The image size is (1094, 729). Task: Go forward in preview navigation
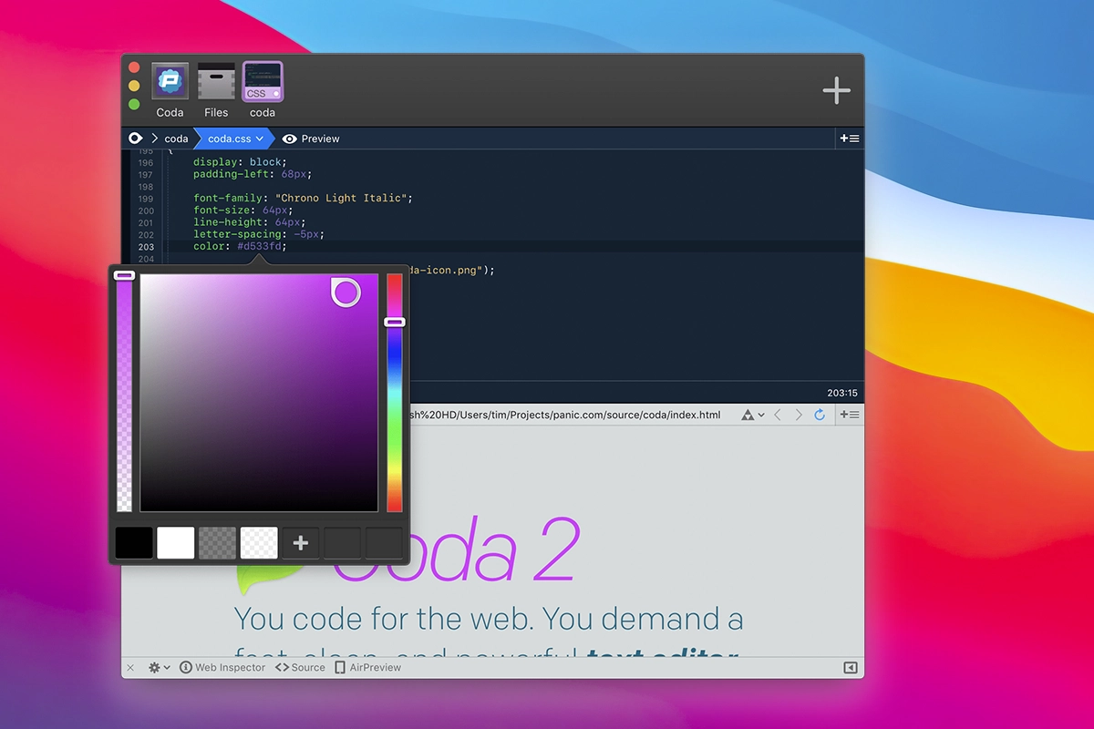(799, 415)
